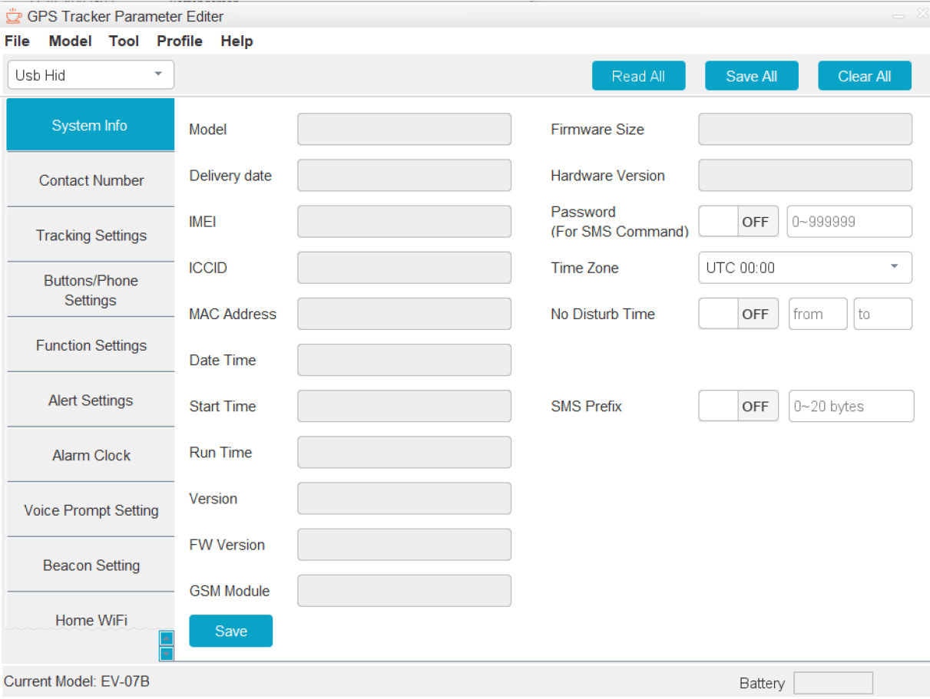Click the Model text field

point(404,129)
